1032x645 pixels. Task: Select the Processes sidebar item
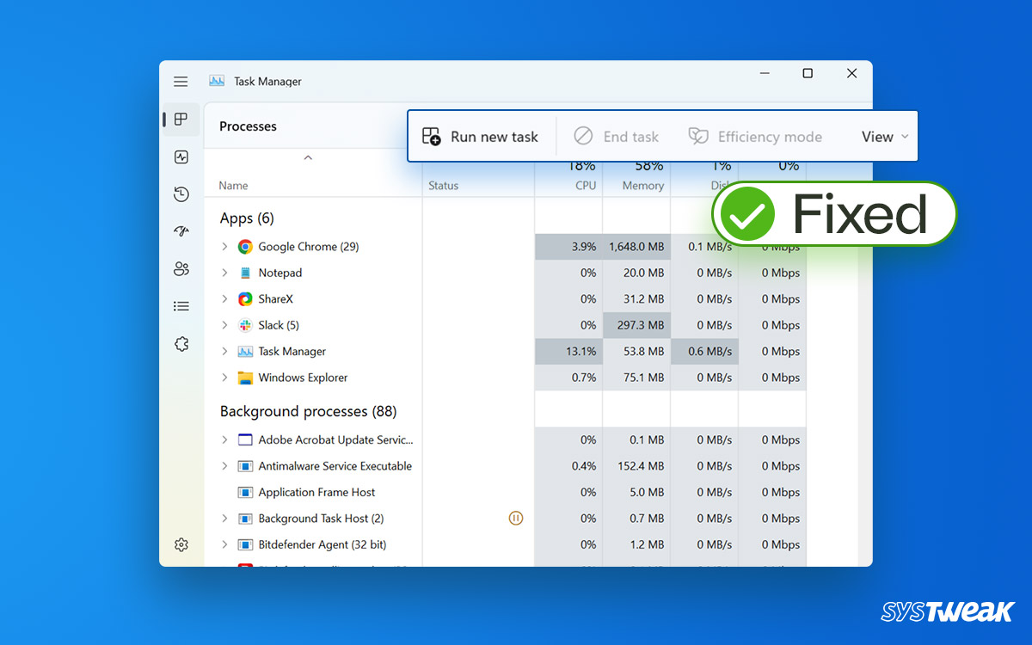point(181,120)
